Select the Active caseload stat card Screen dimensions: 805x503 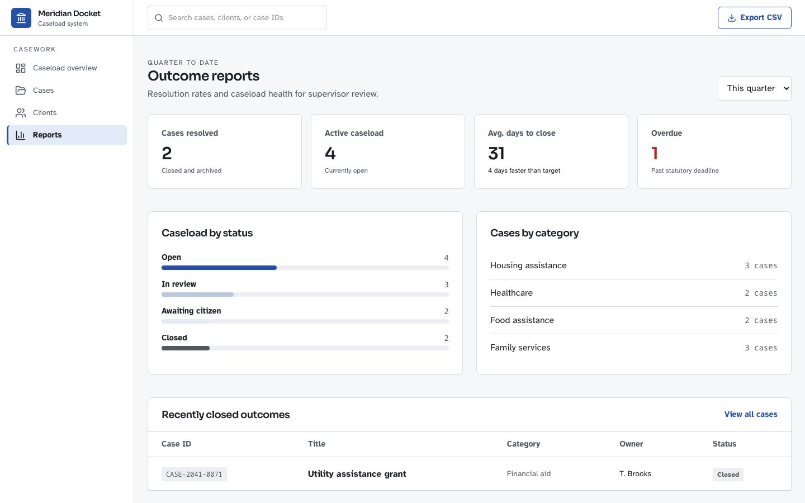[x=388, y=151]
